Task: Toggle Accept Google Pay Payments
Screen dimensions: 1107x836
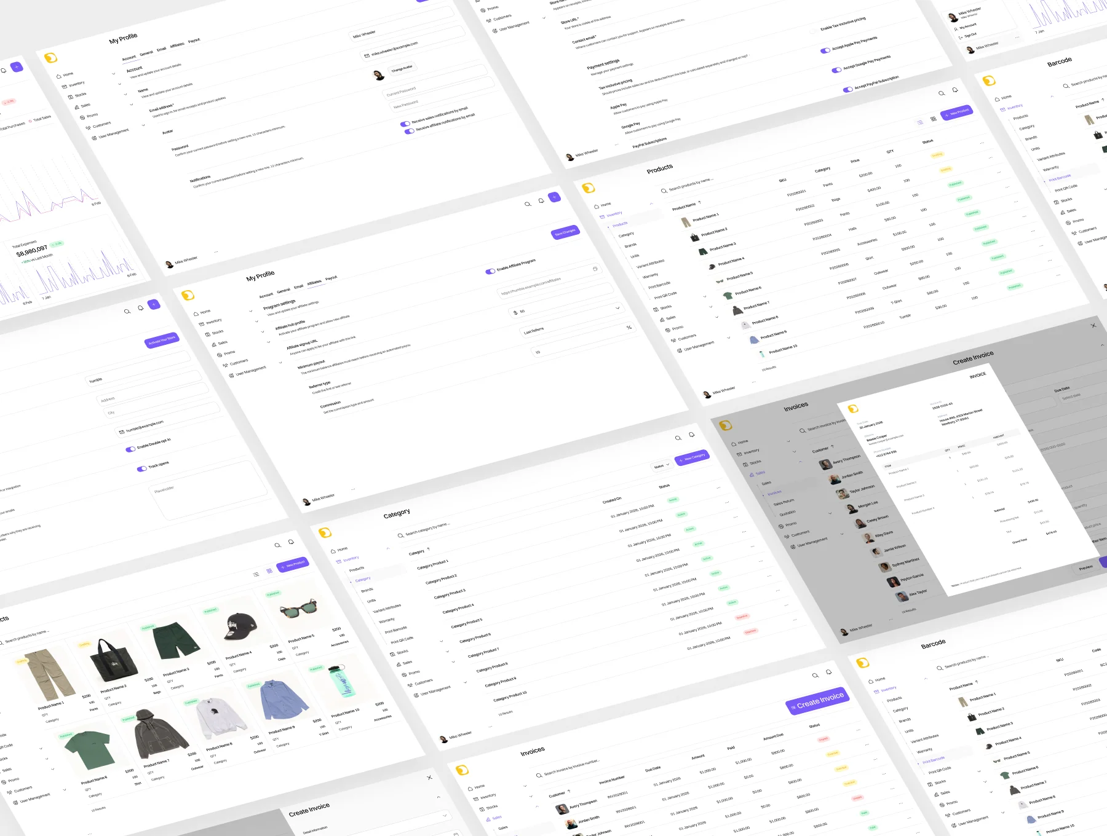Action: click(836, 70)
